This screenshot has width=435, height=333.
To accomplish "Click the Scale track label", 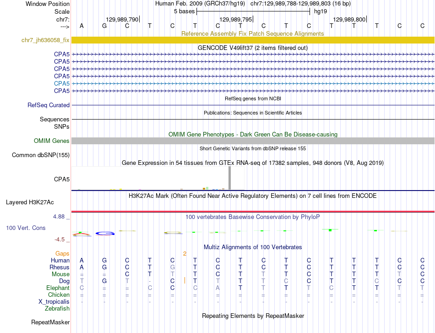I will click(62, 11).
